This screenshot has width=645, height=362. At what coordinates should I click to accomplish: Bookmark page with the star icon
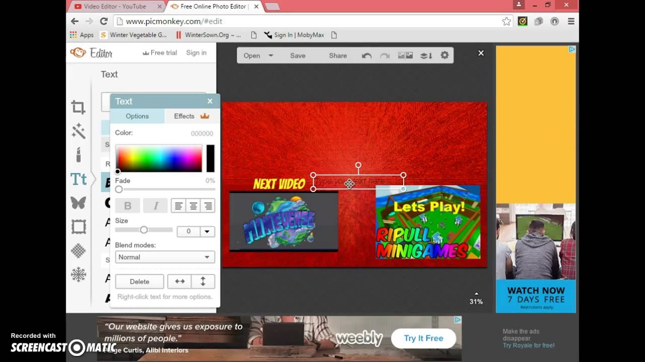coord(506,21)
